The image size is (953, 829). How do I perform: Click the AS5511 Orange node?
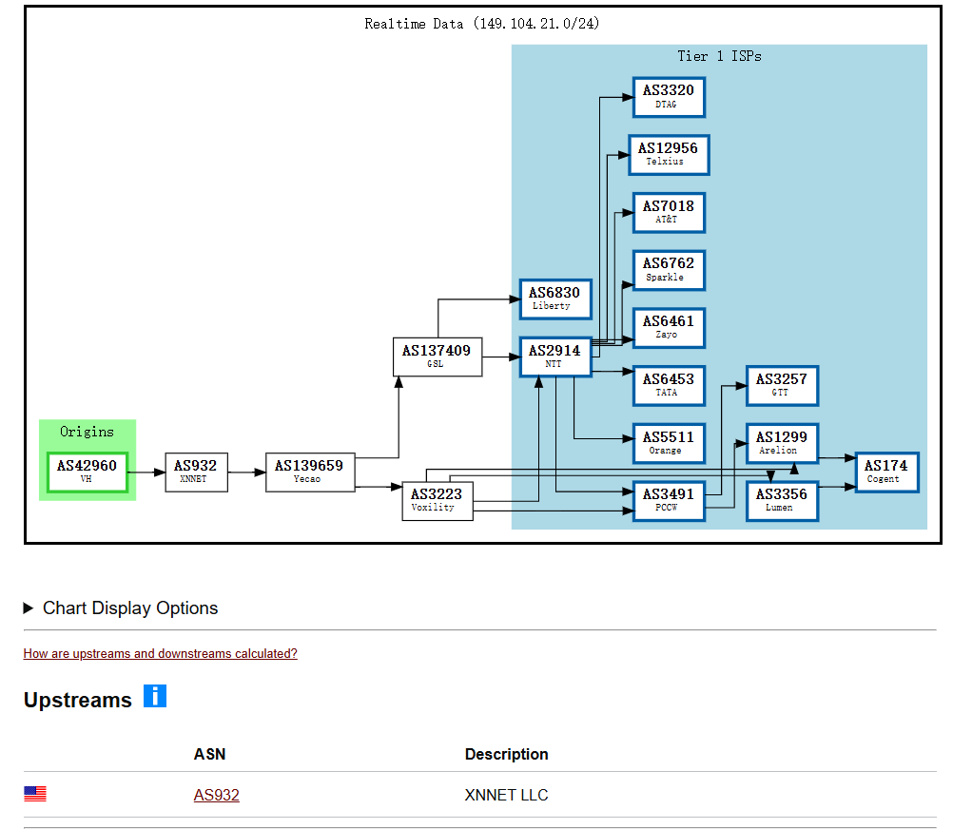coord(670,443)
